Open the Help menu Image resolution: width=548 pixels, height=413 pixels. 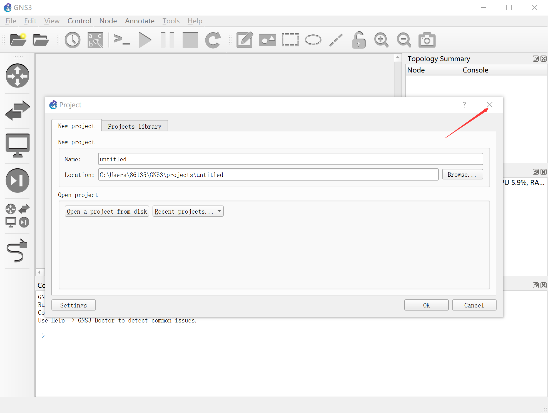[195, 21]
